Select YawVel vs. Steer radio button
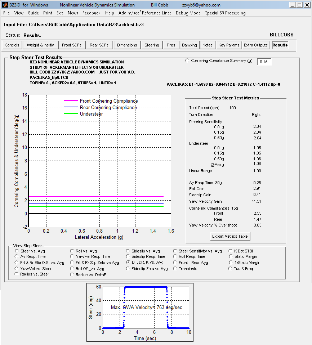312x345 pixels. (x=17, y=269)
